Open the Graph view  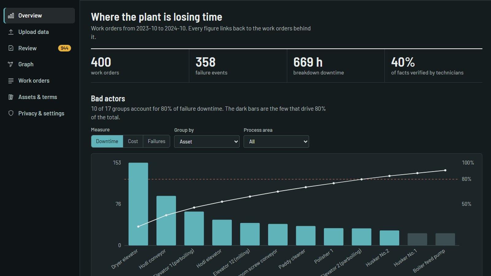tap(39, 64)
